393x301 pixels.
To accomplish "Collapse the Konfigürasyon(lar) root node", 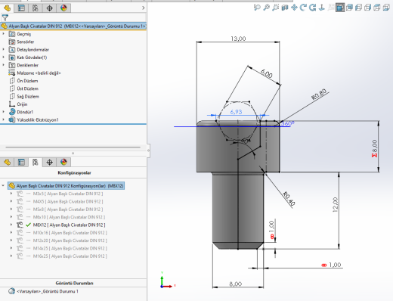I will click(x=3, y=186).
